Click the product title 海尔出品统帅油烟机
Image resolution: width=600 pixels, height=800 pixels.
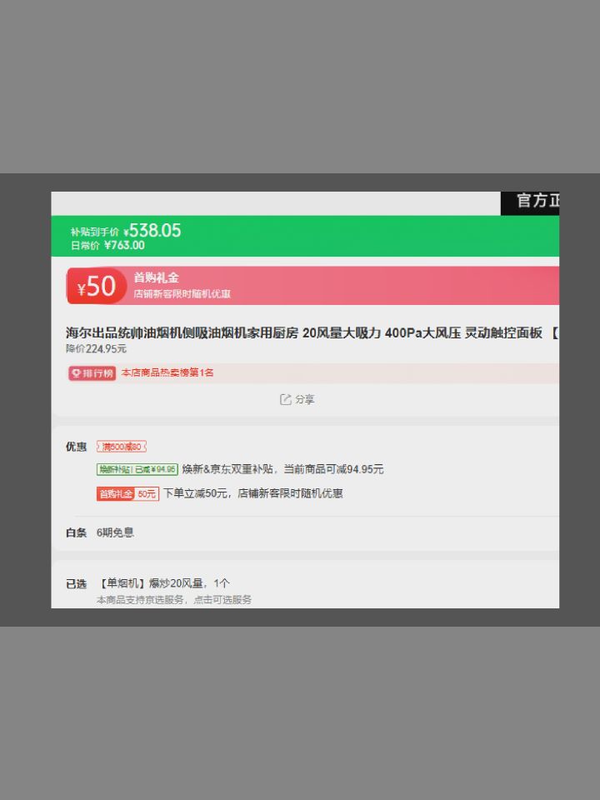(x=312, y=333)
